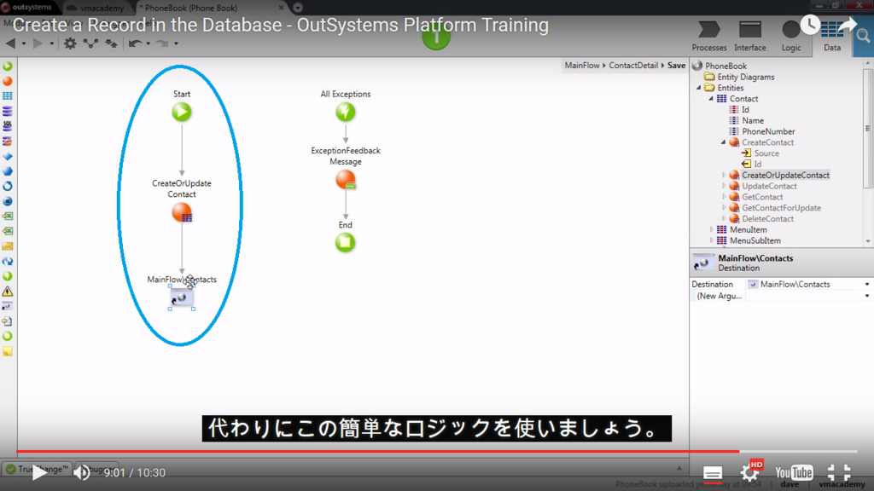
Task: Click the green 1-Click Publish button
Action: [x=436, y=37]
